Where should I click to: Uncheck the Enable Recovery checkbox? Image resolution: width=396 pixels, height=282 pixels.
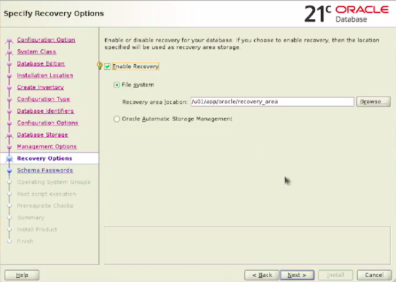(107, 66)
